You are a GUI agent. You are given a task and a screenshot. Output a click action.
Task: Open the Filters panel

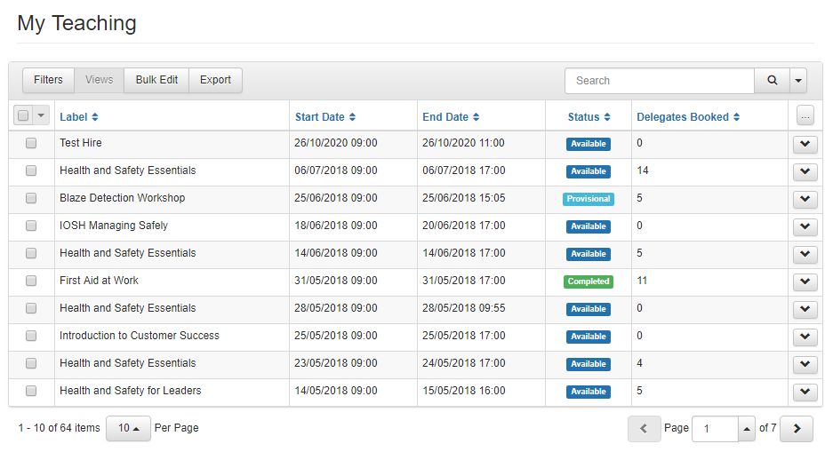[x=48, y=80]
